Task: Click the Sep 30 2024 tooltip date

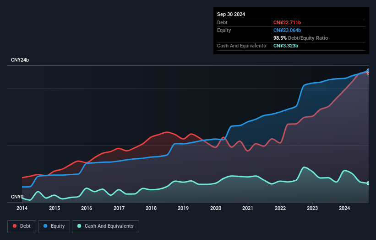Action: pos(231,14)
